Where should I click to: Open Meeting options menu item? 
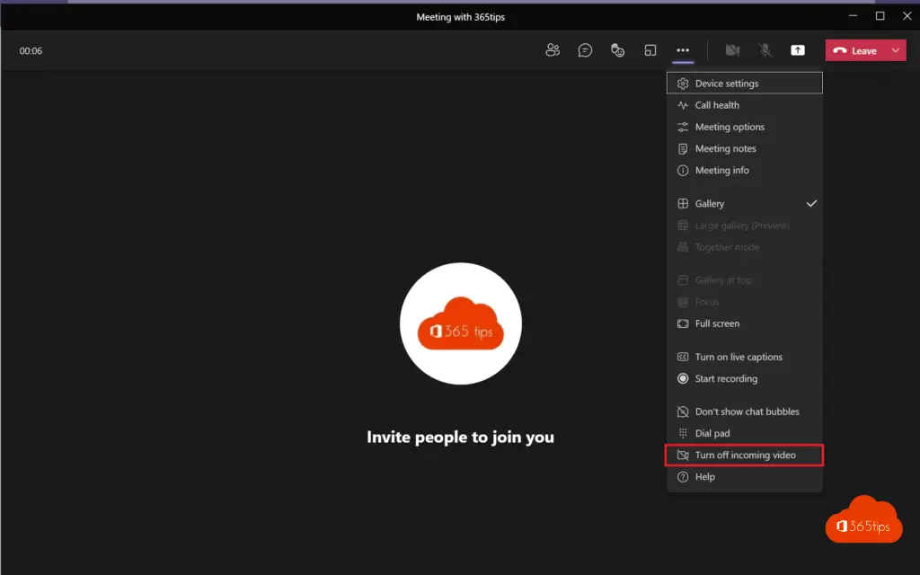(x=745, y=127)
